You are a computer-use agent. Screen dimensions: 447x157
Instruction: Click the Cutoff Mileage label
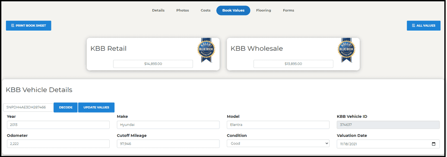[132, 135]
